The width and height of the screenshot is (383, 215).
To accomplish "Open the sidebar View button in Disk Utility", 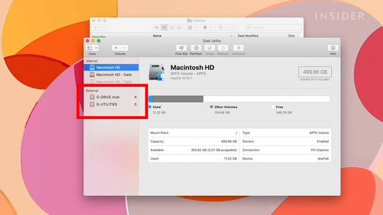I will pos(90,48).
